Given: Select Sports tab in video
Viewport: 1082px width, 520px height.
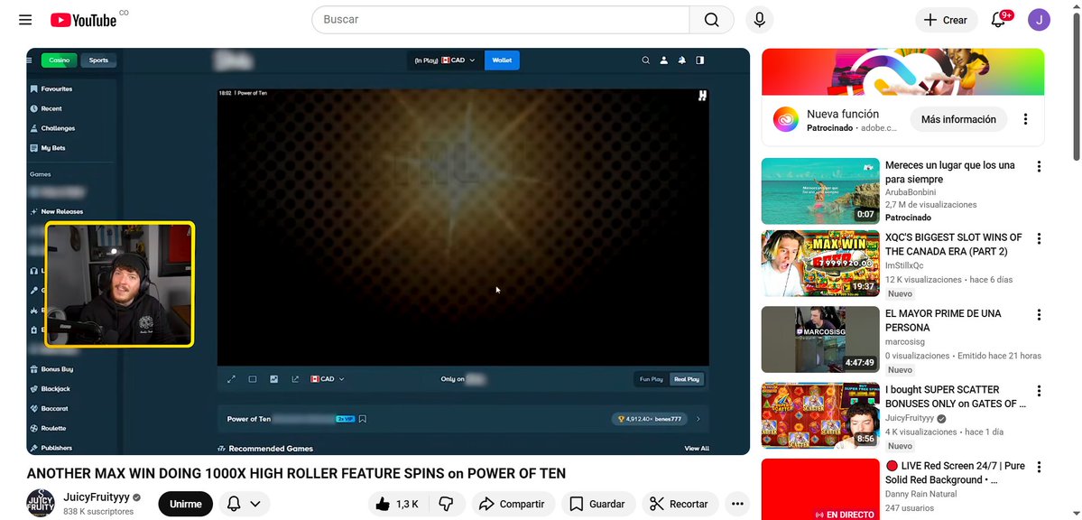Looking at the screenshot, I should coord(98,60).
